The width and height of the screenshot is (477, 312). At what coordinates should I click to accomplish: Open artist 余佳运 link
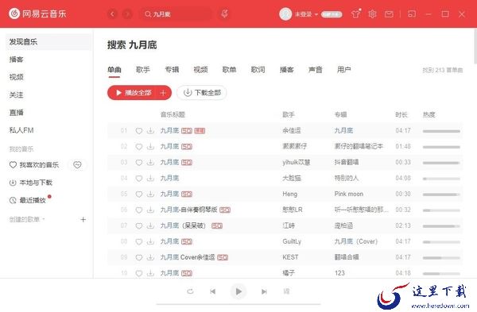pos(292,131)
